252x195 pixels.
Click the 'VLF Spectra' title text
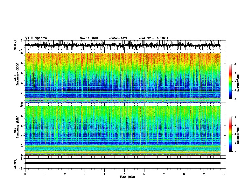[x=36, y=38]
